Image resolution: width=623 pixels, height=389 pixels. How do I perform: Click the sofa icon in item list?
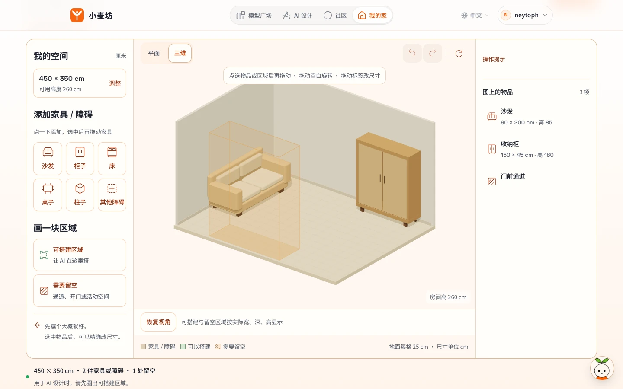pos(492,117)
